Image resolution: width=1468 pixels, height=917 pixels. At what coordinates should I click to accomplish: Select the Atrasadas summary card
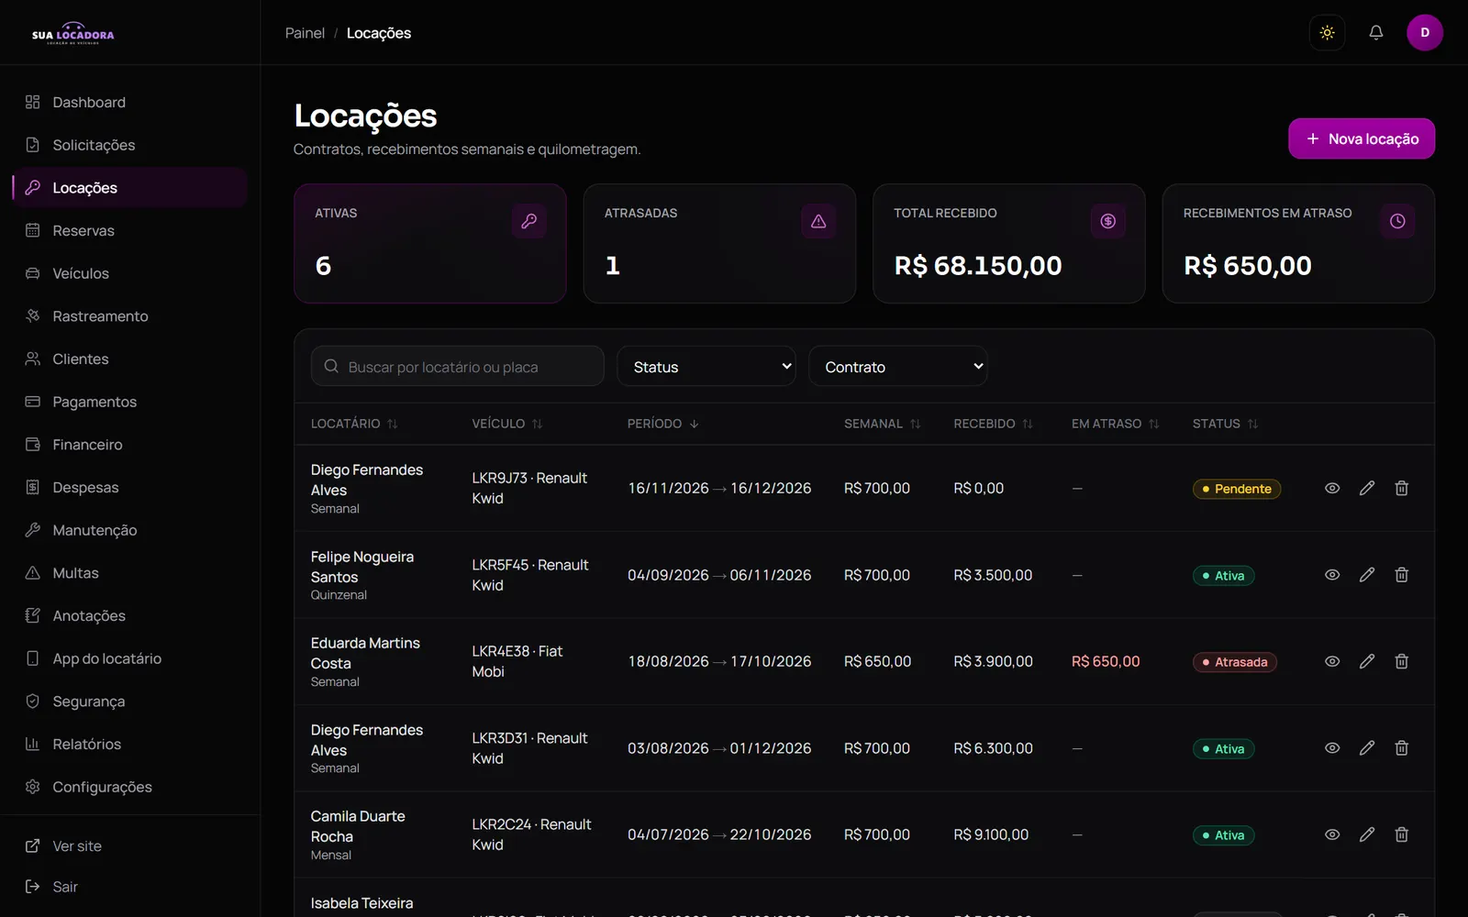tap(719, 243)
